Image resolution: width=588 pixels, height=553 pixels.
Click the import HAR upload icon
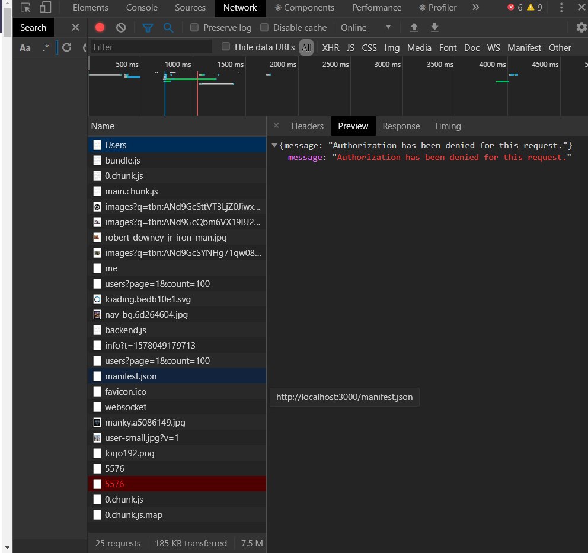[x=414, y=27]
